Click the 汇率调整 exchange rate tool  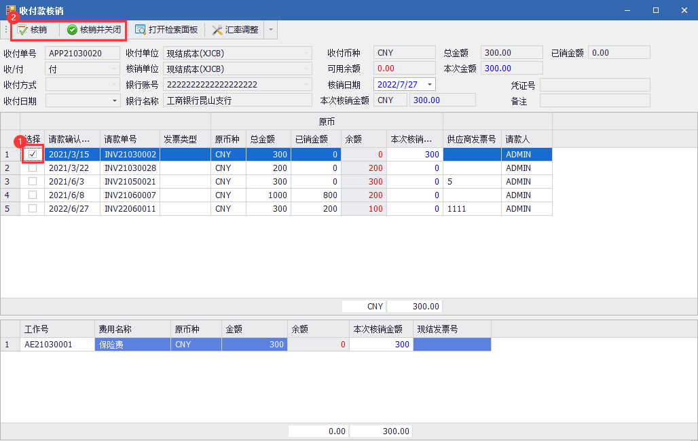coord(235,30)
